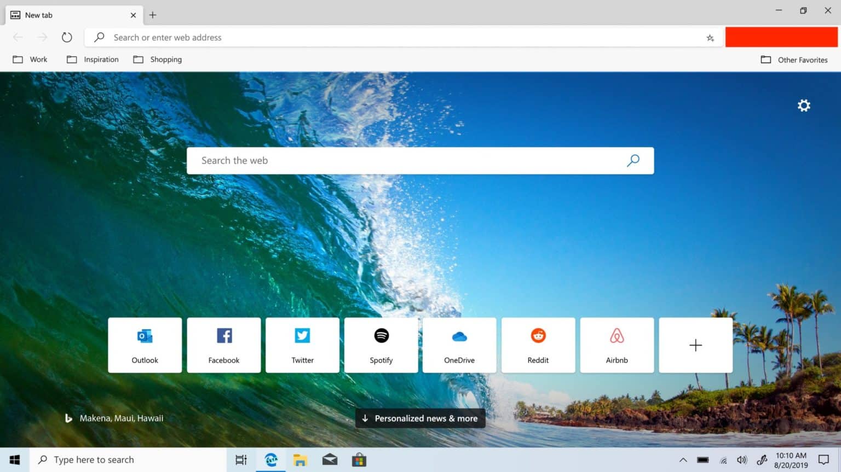Click Personalized news & more

tap(420, 418)
